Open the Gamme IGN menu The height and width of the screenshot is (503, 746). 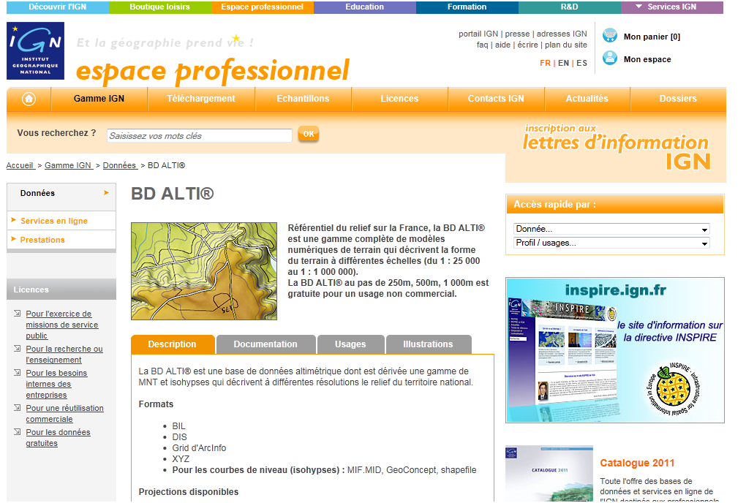99,99
